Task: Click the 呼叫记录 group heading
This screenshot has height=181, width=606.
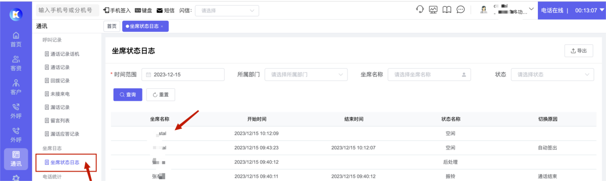Action: point(53,40)
